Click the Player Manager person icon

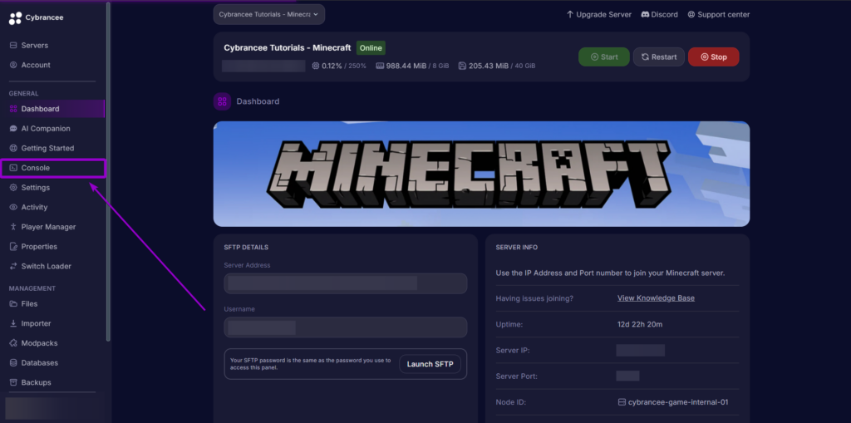tap(13, 227)
